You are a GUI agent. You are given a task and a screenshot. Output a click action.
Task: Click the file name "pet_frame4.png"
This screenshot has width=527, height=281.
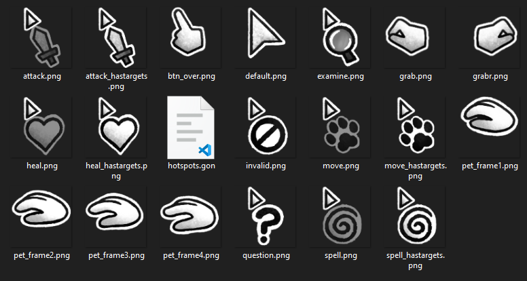click(192, 255)
